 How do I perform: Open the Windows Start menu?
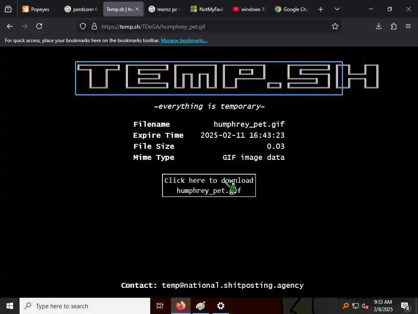tap(10, 306)
